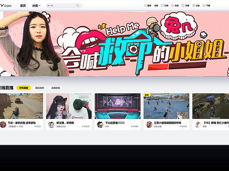Click avatar beside 【YG】 stream title
Image resolution: width=229 pixels, height=171 pixels.
(x=198, y=125)
